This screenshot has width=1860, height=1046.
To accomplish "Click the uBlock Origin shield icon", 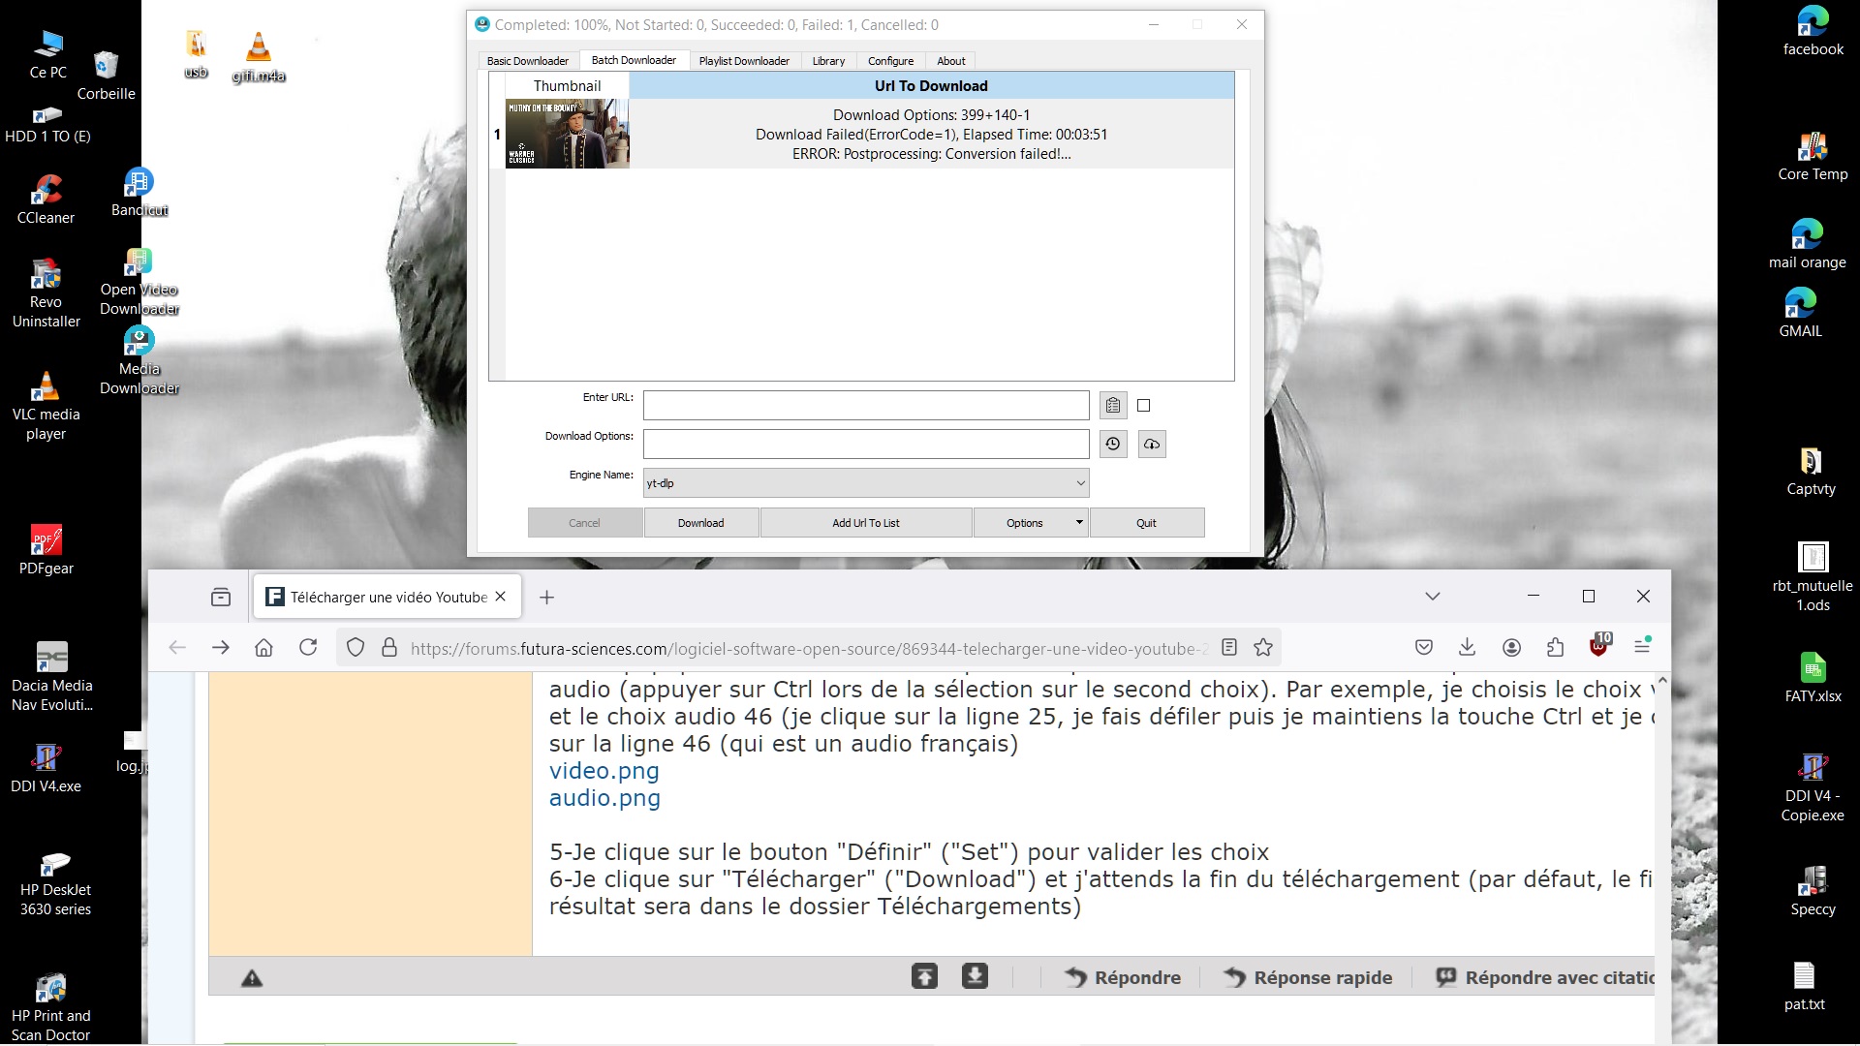I will pyautogui.click(x=1598, y=648).
